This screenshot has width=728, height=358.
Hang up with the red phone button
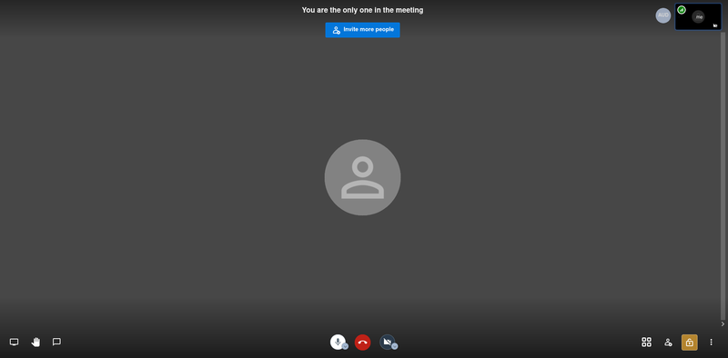click(362, 343)
